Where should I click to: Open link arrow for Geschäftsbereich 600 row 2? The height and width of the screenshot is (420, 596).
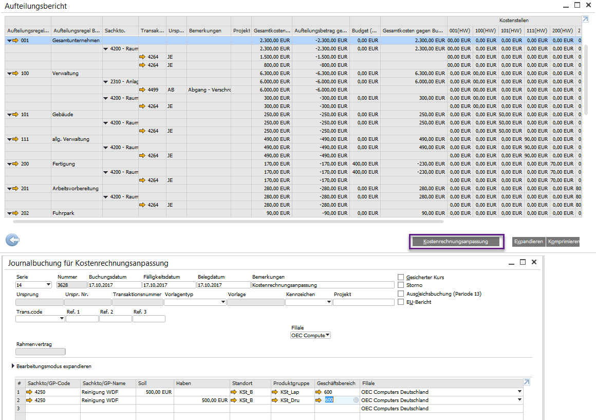pos(319,400)
